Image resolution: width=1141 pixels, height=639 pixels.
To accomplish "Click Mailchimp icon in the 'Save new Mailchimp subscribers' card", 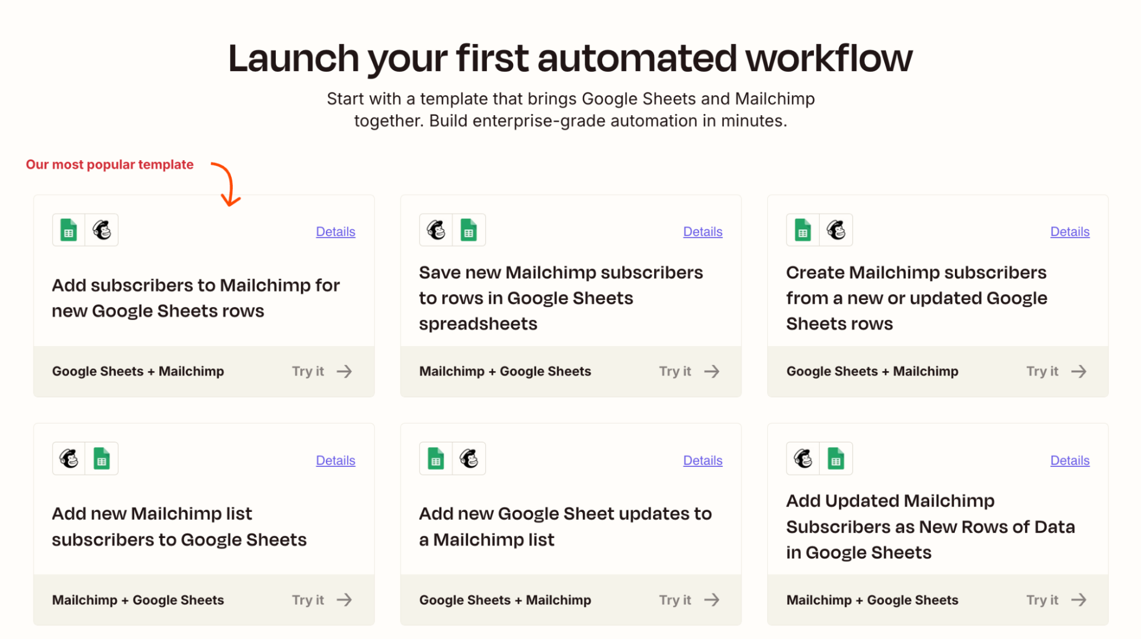I will (x=436, y=230).
